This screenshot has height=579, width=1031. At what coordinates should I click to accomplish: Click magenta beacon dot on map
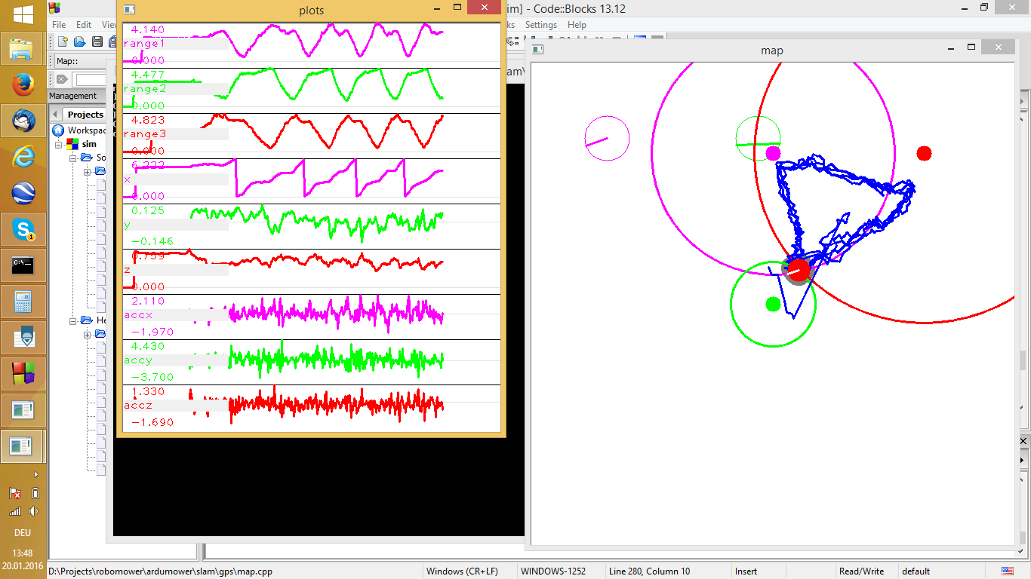pos(773,153)
